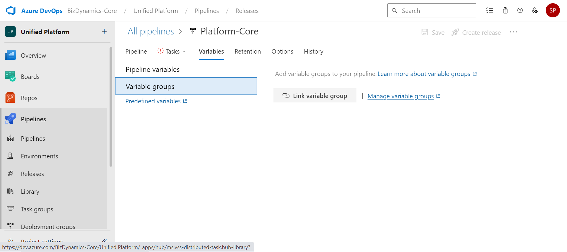Switch to the Retention tab
The width and height of the screenshot is (567, 252).
[x=248, y=52]
